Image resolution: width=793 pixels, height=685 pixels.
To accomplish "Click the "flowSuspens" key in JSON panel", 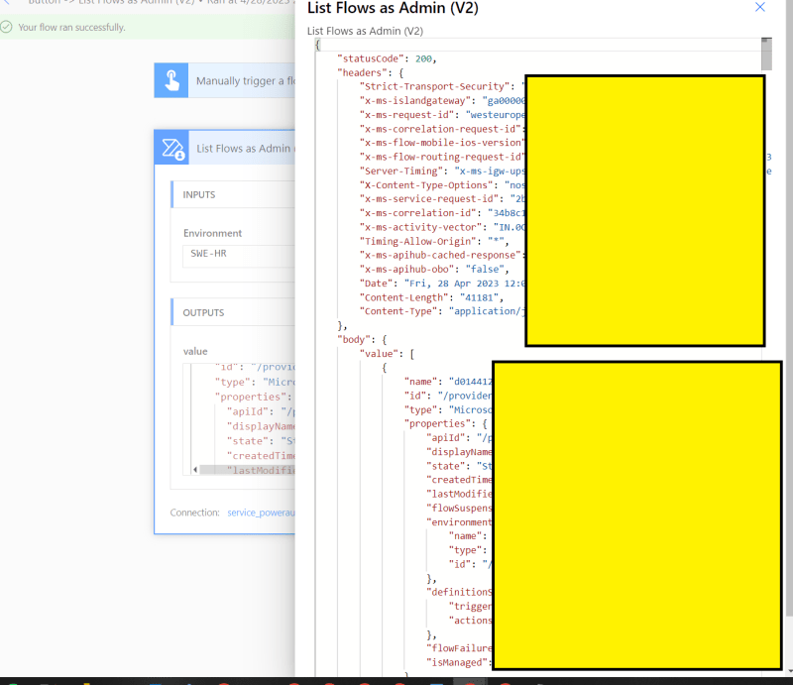I will click(x=459, y=508).
